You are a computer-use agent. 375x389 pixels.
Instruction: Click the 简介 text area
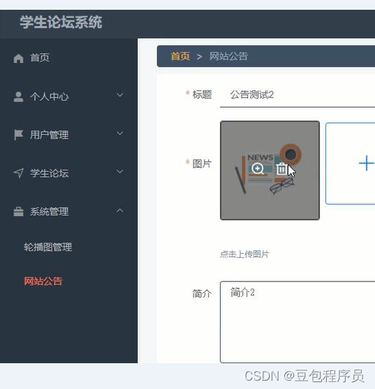pyautogui.click(x=297, y=322)
